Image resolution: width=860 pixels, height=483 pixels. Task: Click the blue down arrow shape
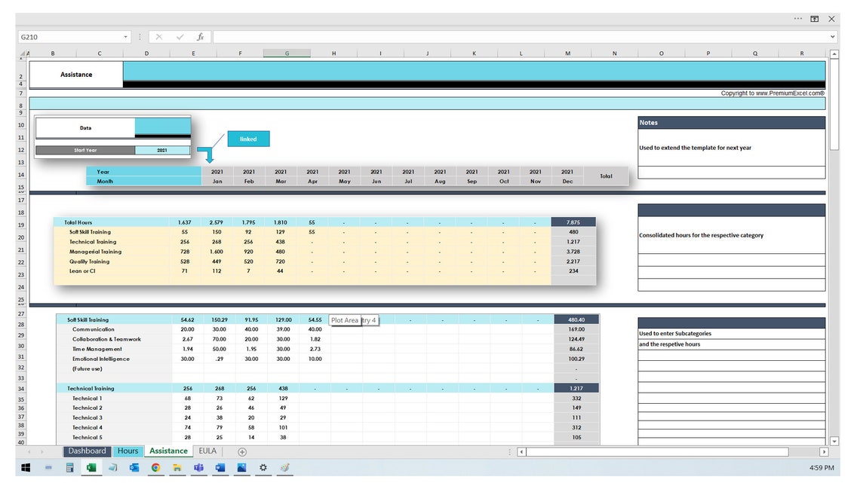pos(206,154)
